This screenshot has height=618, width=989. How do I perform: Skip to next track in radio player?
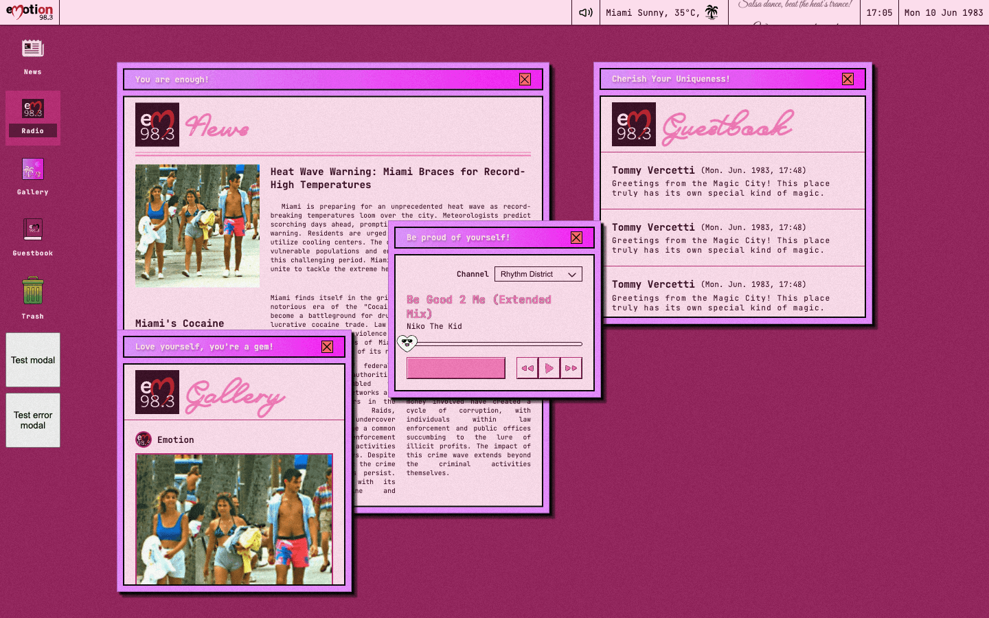[x=571, y=368]
